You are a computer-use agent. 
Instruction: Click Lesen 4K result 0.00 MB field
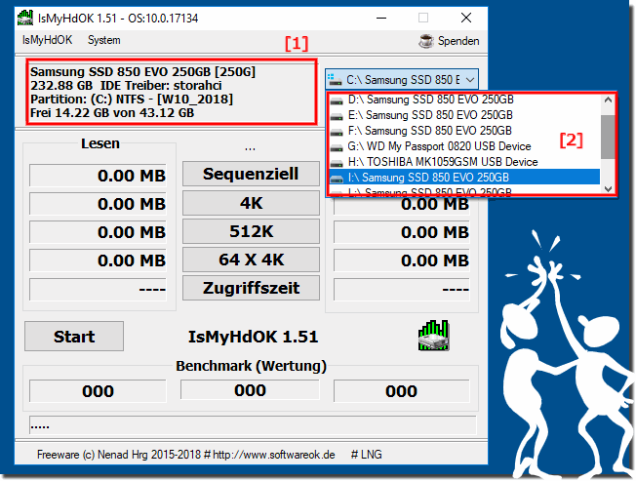pyautogui.click(x=98, y=204)
